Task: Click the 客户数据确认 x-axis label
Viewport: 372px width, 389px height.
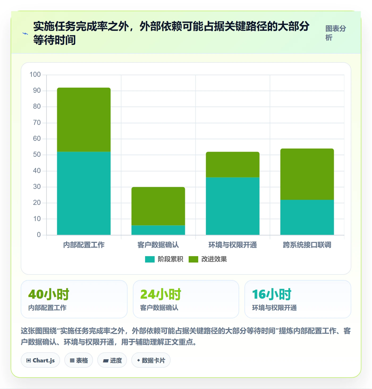Action: coord(158,245)
